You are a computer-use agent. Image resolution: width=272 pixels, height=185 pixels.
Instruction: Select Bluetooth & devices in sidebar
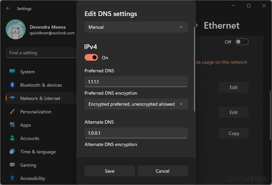[x=41, y=85]
